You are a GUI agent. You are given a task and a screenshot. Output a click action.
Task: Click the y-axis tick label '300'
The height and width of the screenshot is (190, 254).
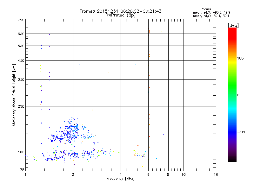click(21, 80)
